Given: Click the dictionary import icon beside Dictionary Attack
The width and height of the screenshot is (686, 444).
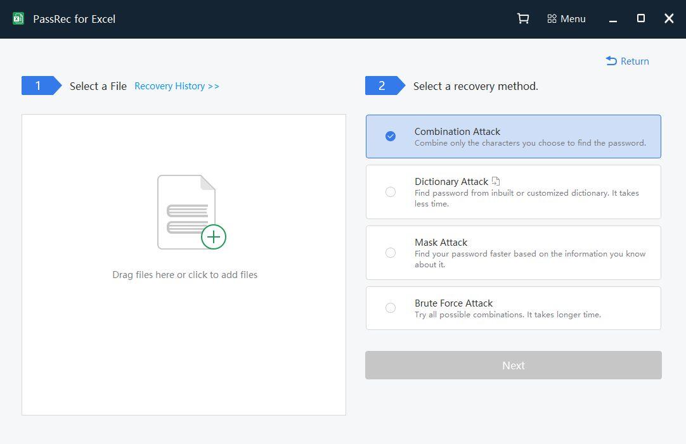Looking at the screenshot, I should [x=496, y=181].
